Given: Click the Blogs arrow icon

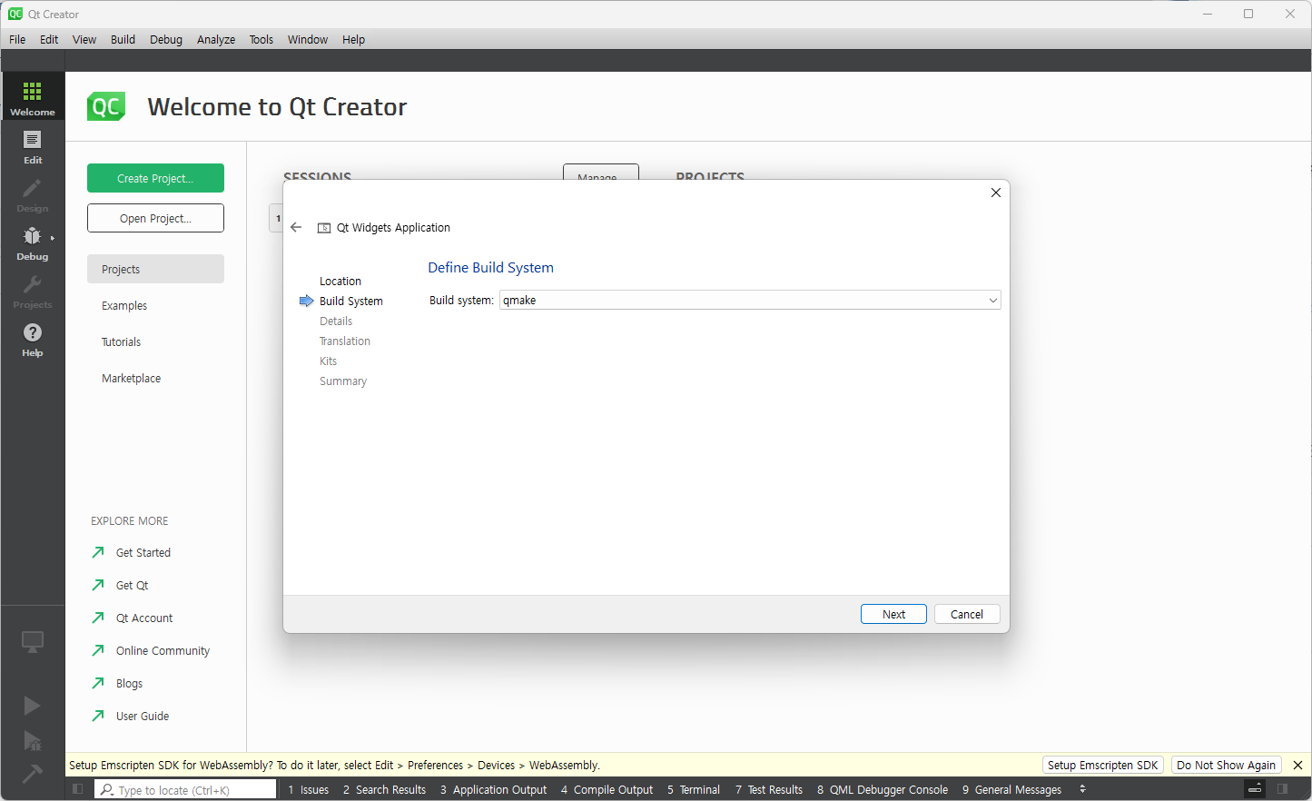Looking at the screenshot, I should coord(98,683).
